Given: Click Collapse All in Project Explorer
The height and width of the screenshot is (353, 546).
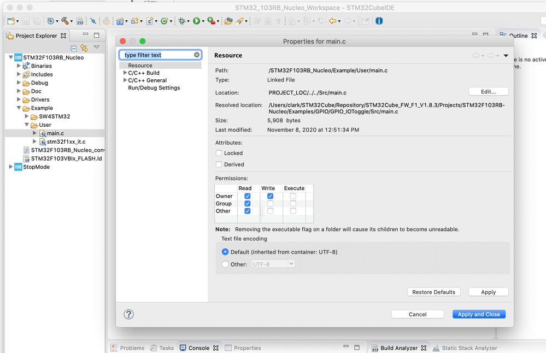Looking at the screenshot, I should tap(73, 48).
